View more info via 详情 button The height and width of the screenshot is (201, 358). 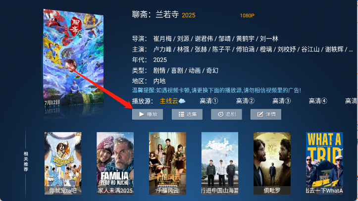click(266, 114)
